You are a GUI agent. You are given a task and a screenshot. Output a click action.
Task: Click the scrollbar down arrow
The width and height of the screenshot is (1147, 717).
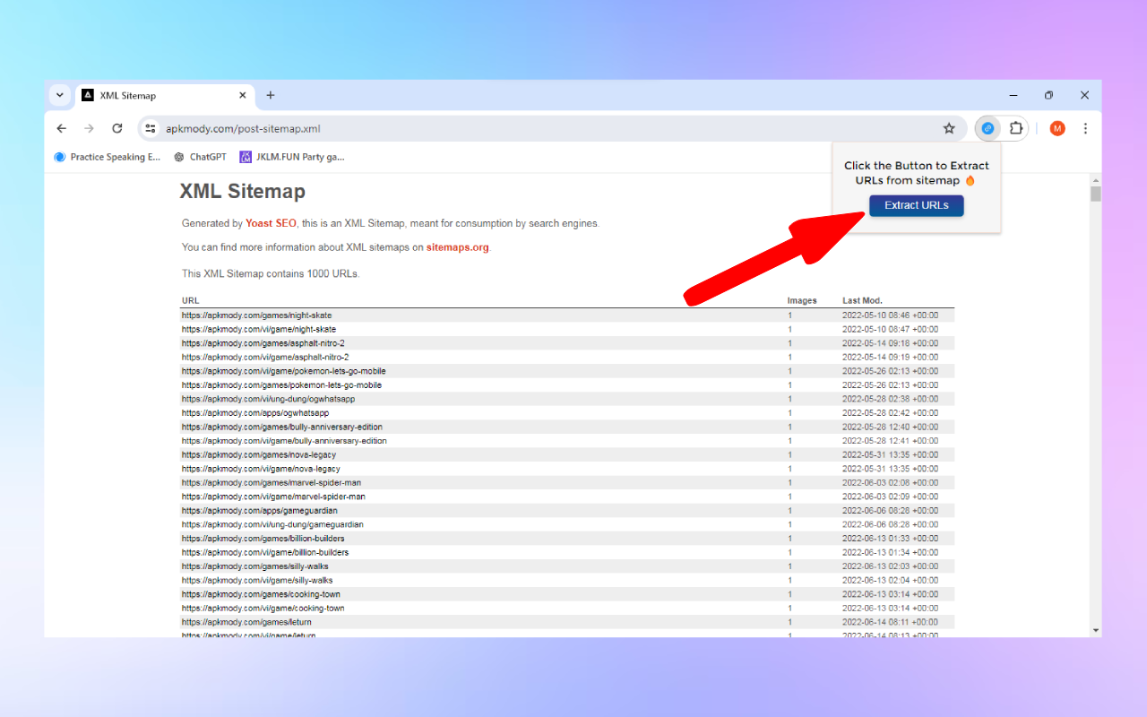(x=1095, y=630)
